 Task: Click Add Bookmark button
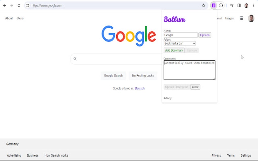[x=174, y=50]
